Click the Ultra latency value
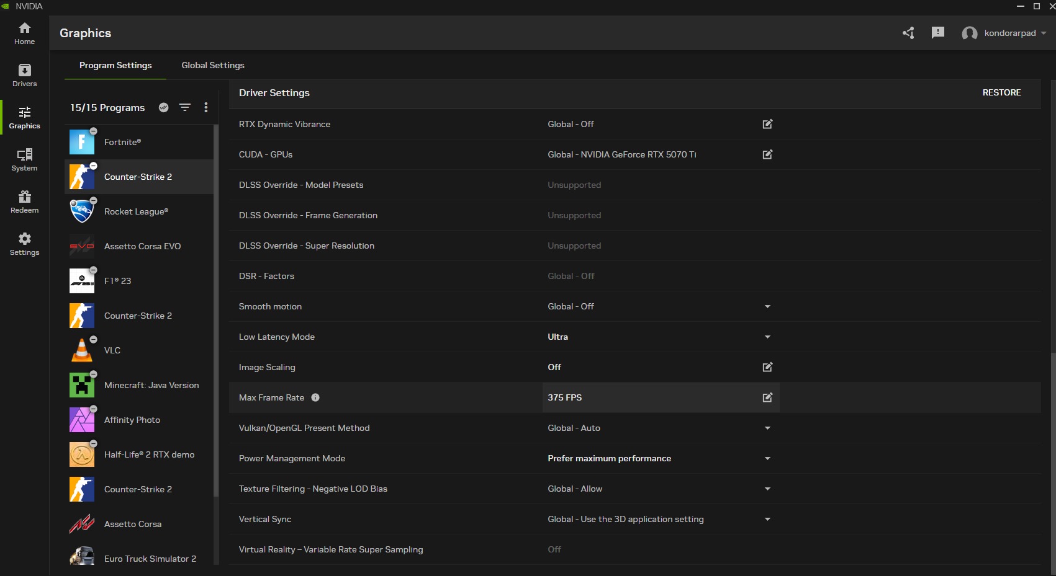The height and width of the screenshot is (576, 1056). (557, 337)
